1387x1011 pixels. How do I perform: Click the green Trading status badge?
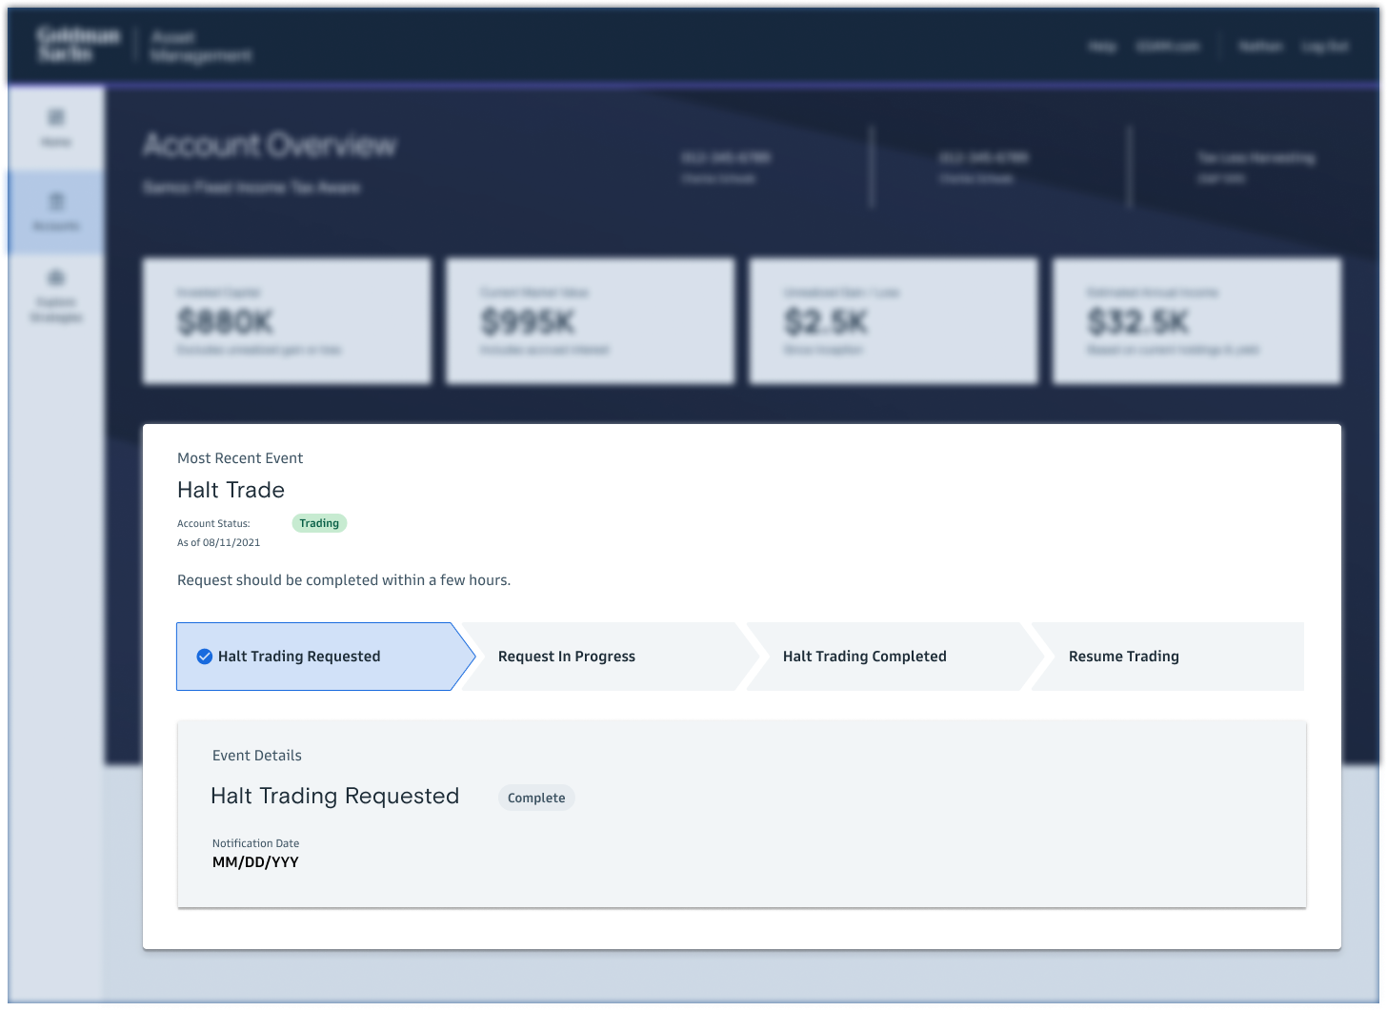[319, 523]
